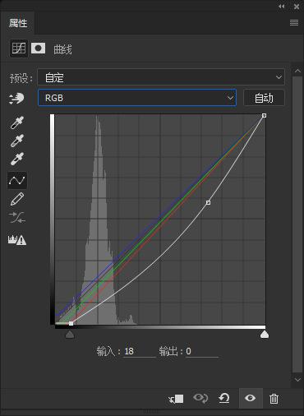Pick the black point eyedropper
Viewport: 304px width, 416px height.
pyautogui.click(x=17, y=122)
